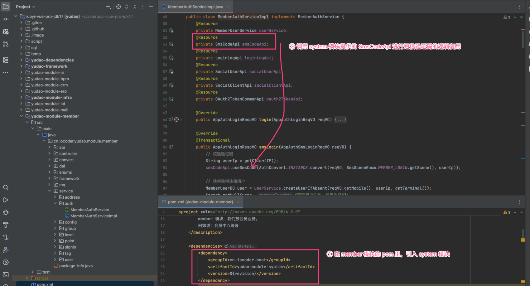
Task: Switch to MemberAuthServiceImpl.java editor tab
Action: (195, 7)
